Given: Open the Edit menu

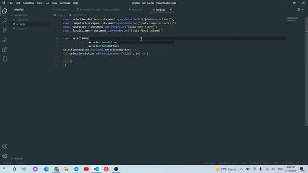Looking at the screenshot, I should (x=18, y=3).
